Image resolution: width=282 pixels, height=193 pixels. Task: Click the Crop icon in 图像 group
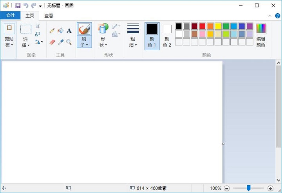click(38, 26)
